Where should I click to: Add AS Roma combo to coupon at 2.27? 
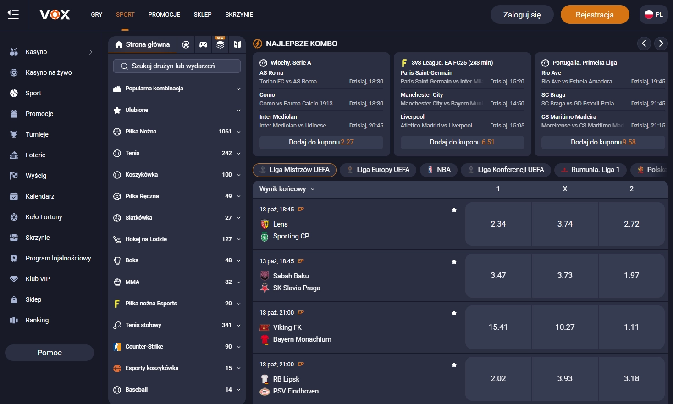click(321, 142)
